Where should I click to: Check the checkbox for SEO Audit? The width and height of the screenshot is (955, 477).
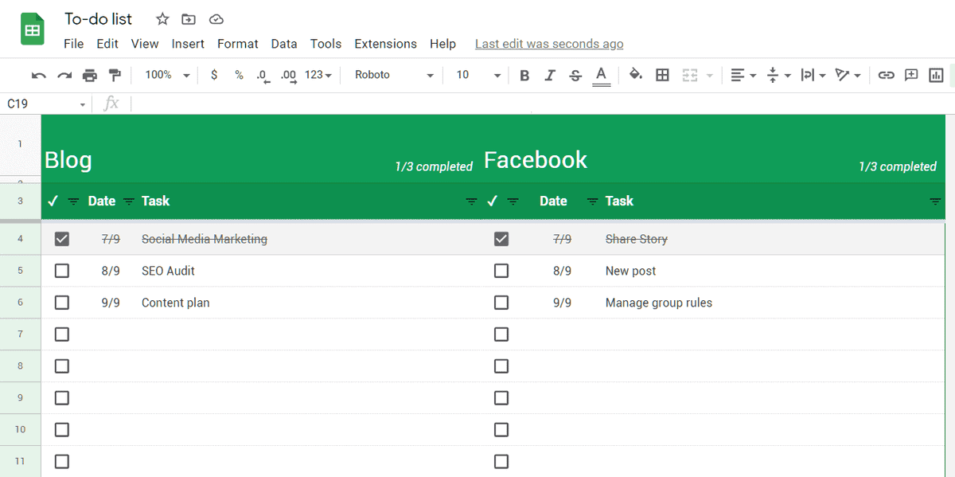(x=61, y=270)
